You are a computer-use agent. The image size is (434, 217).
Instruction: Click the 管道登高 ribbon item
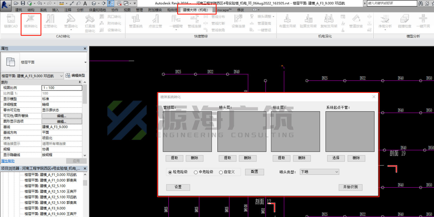(261, 23)
